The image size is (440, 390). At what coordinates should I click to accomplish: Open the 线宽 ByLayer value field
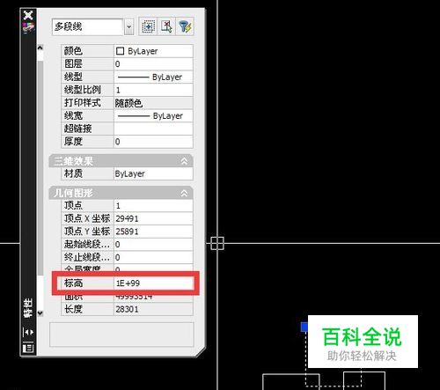(153, 116)
